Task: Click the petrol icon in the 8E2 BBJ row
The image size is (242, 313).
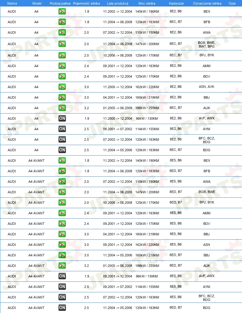Action: pos(62,97)
